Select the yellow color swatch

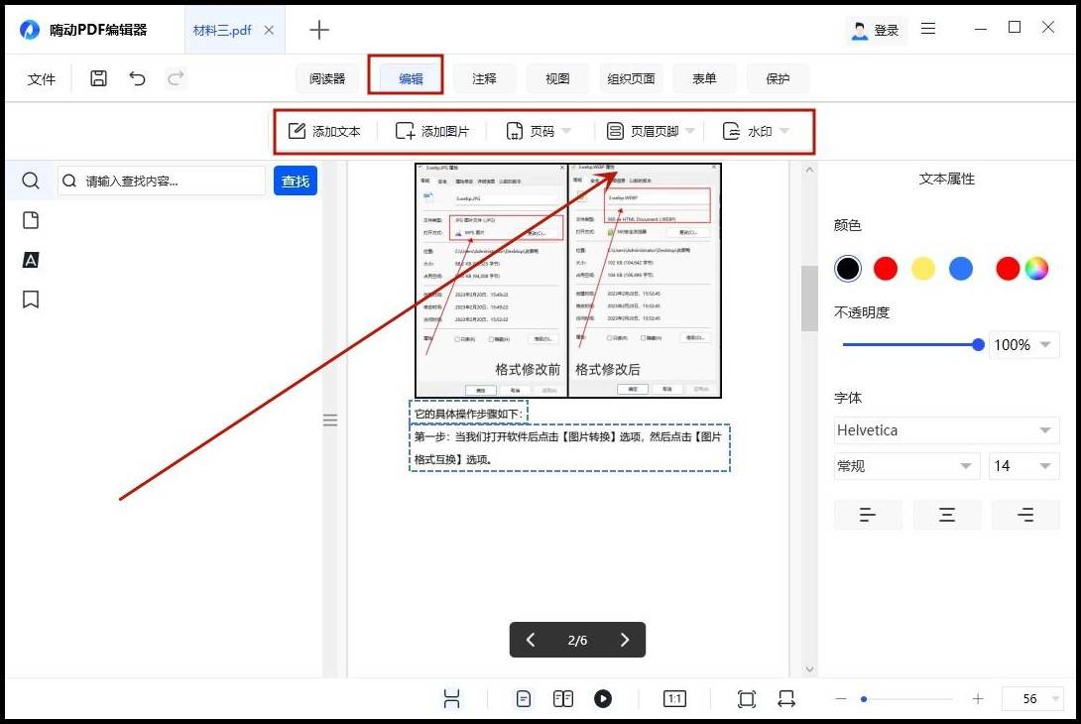(923, 268)
